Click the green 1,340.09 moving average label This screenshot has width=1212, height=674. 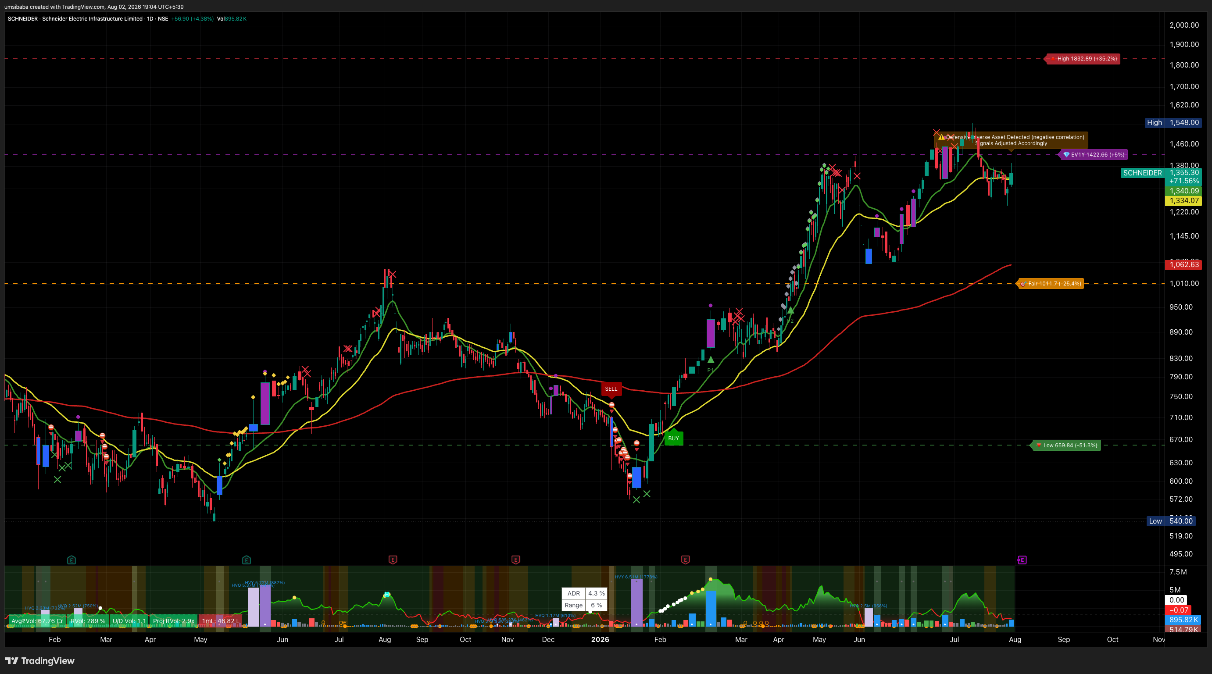click(x=1184, y=191)
